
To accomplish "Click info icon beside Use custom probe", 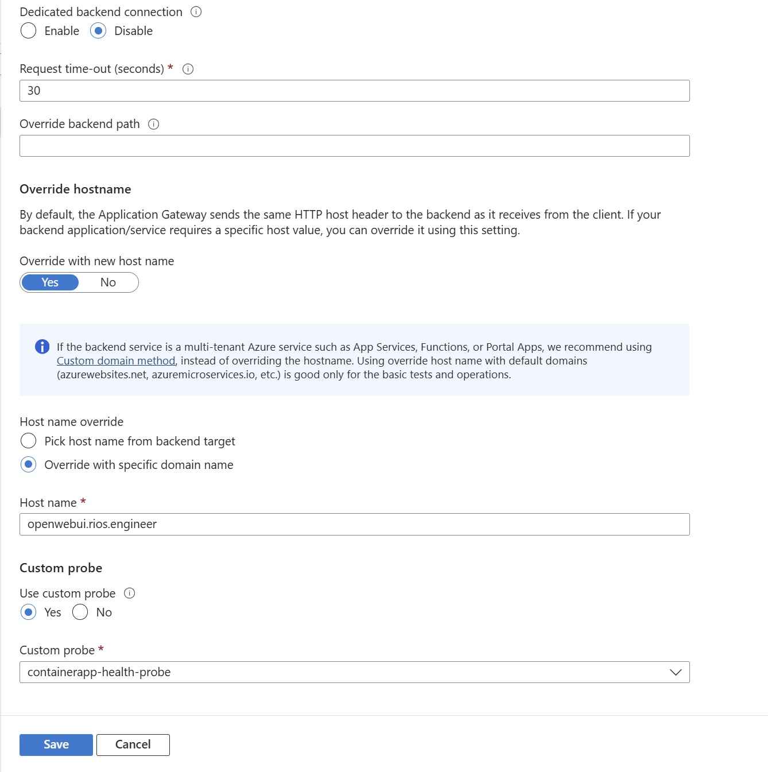I will pyautogui.click(x=130, y=593).
